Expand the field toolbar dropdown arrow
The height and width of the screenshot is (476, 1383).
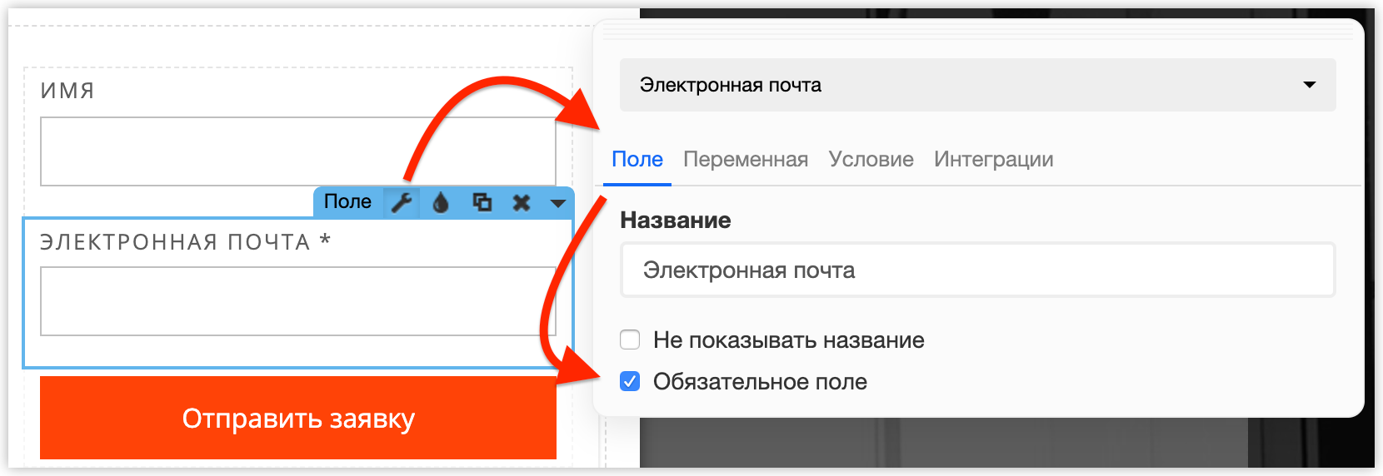point(558,202)
